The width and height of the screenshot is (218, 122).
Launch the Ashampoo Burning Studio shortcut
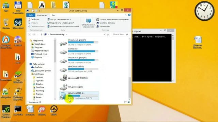point(6,42)
